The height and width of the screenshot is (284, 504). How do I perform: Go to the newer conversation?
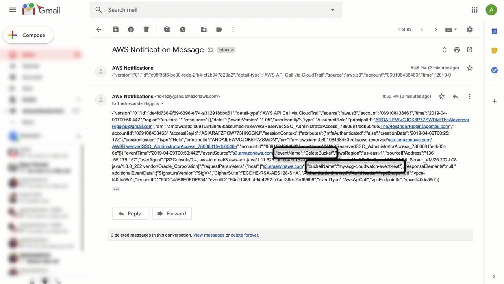click(x=422, y=30)
